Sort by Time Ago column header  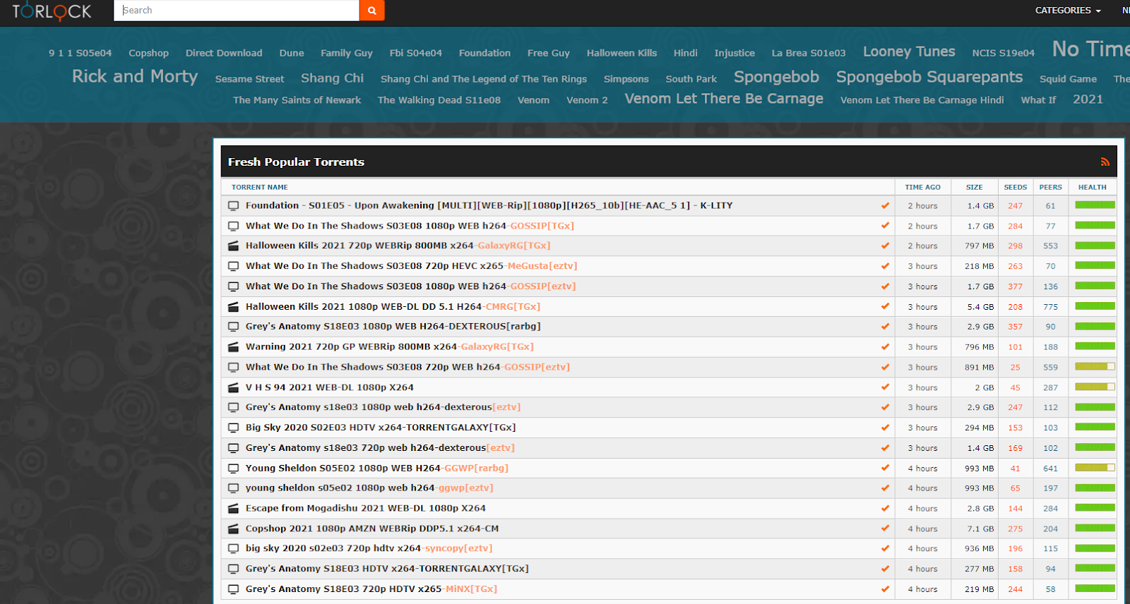click(x=922, y=187)
